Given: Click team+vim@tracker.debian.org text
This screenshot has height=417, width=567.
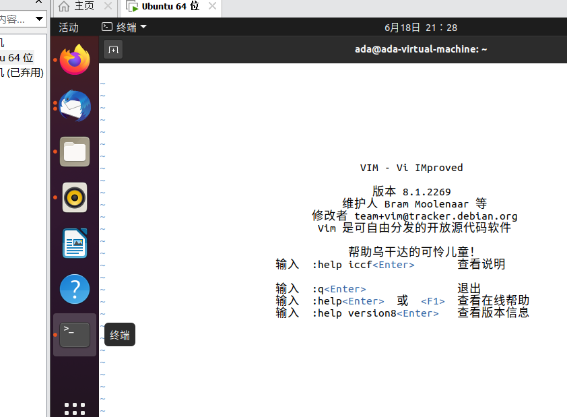Looking at the screenshot, I should [x=436, y=216].
